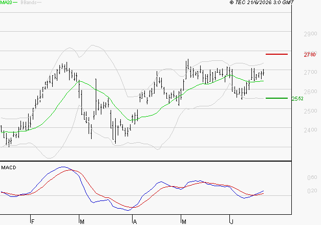Screen dimensions: 321x225
Task: Click the A month marker on time axis
Action: (x=135, y=222)
